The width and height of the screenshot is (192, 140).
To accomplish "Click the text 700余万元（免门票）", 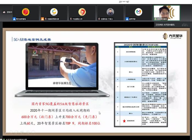I will click(81, 117).
